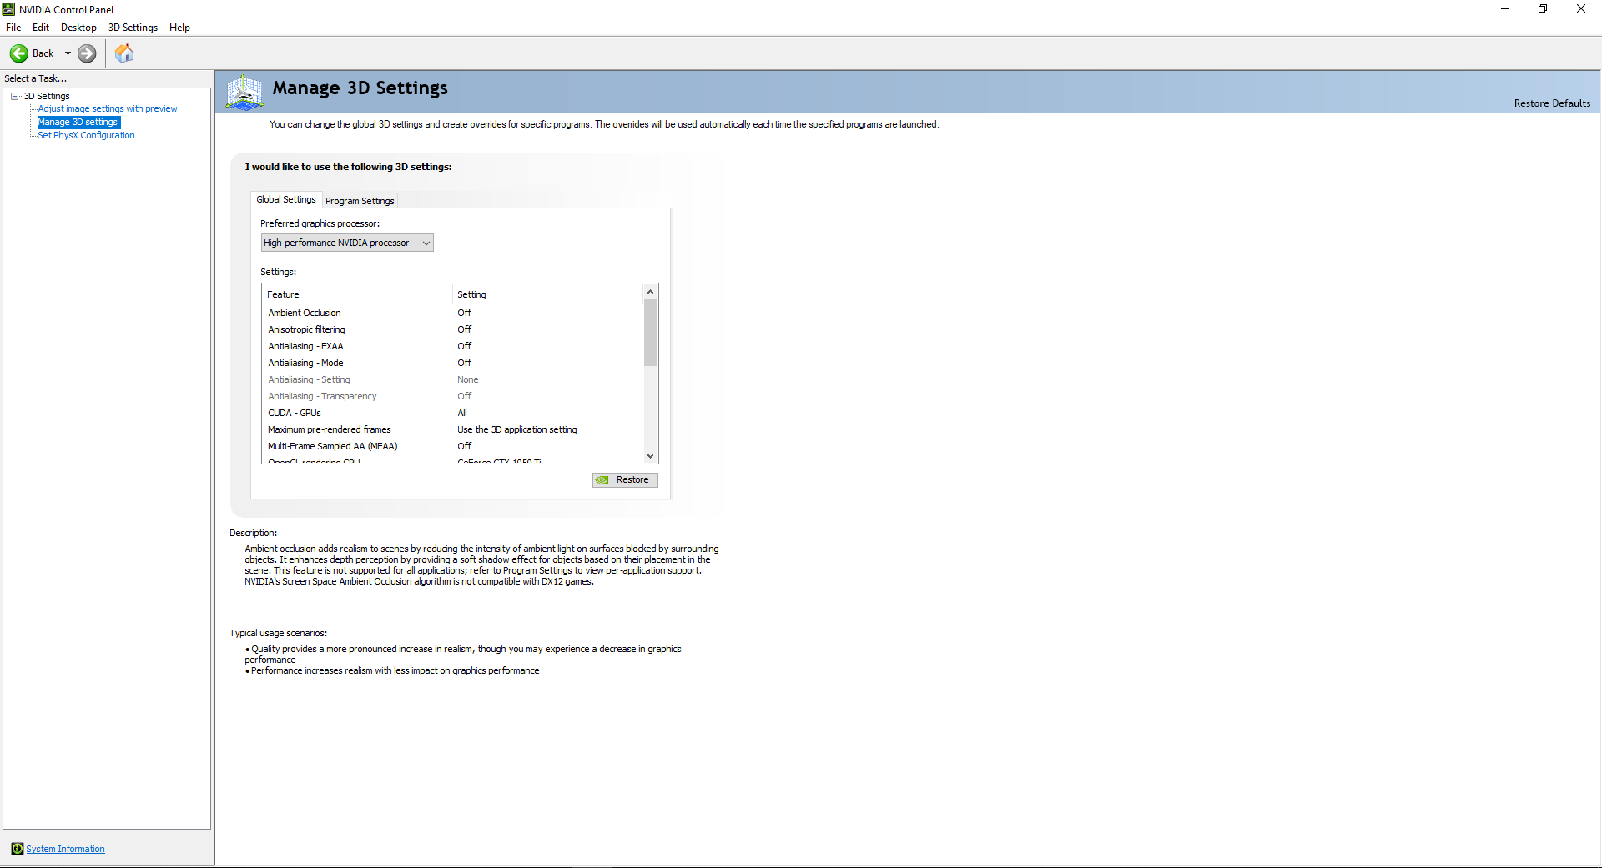Image resolution: width=1602 pixels, height=868 pixels.
Task: Click the settings list scrollbar thumb
Action: [651, 332]
